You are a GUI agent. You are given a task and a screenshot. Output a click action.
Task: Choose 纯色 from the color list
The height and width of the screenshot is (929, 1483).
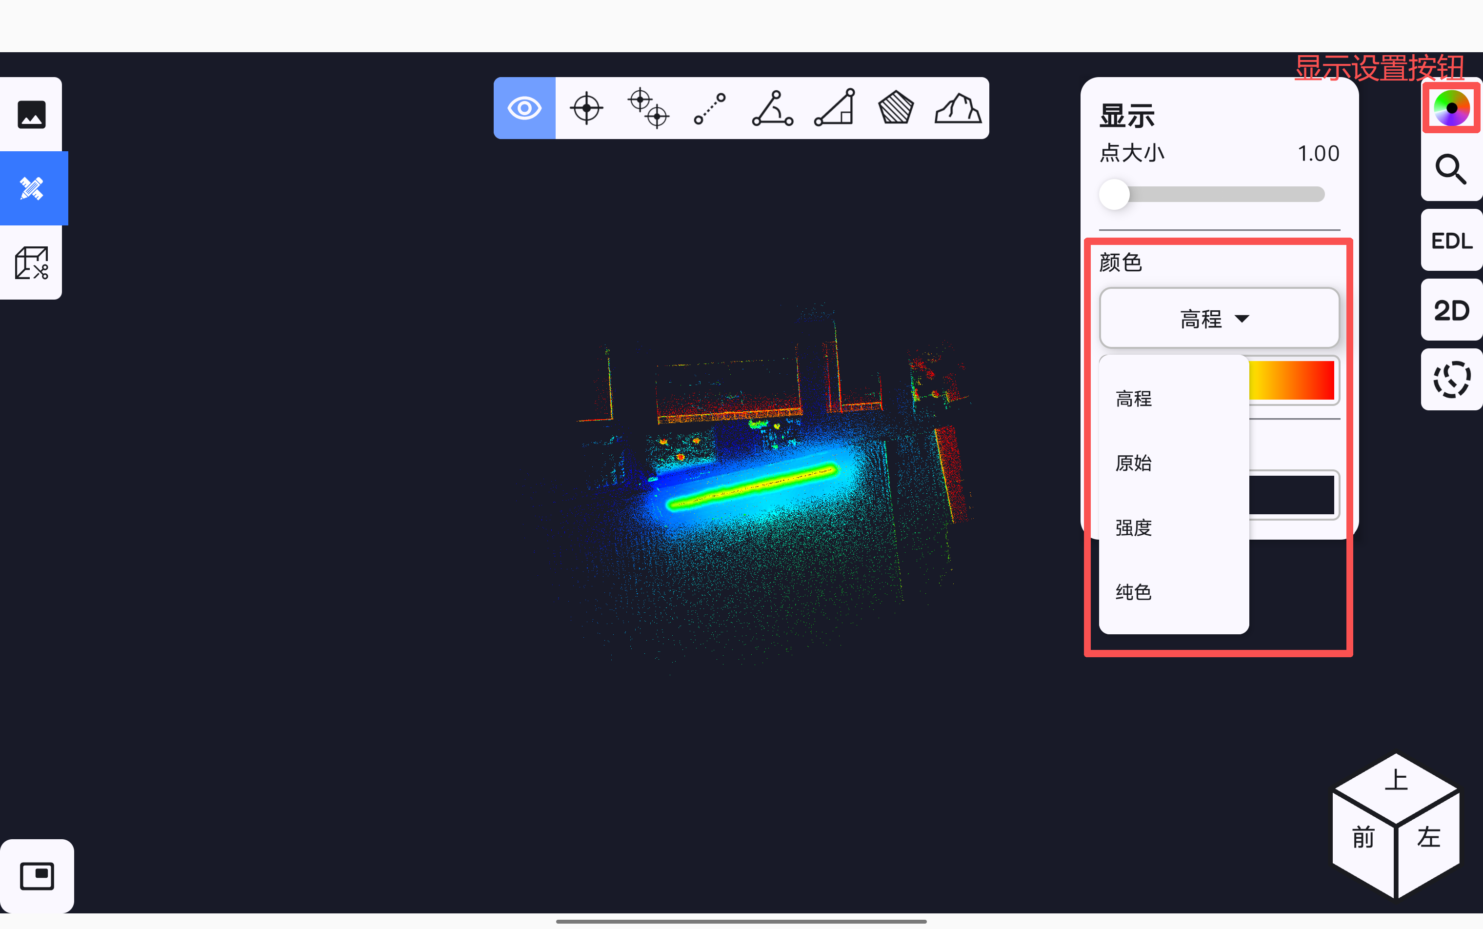tap(1133, 592)
